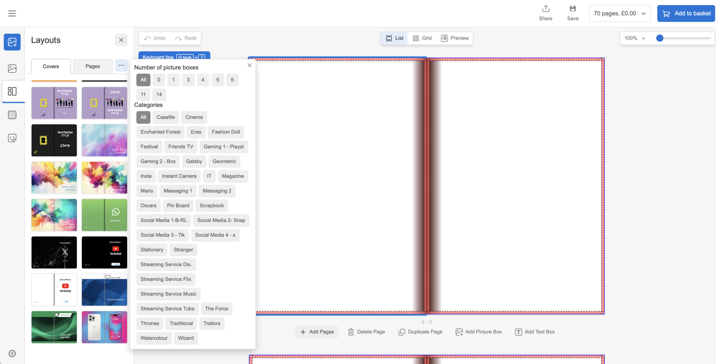Click the Add Pages button

point(317,332)
